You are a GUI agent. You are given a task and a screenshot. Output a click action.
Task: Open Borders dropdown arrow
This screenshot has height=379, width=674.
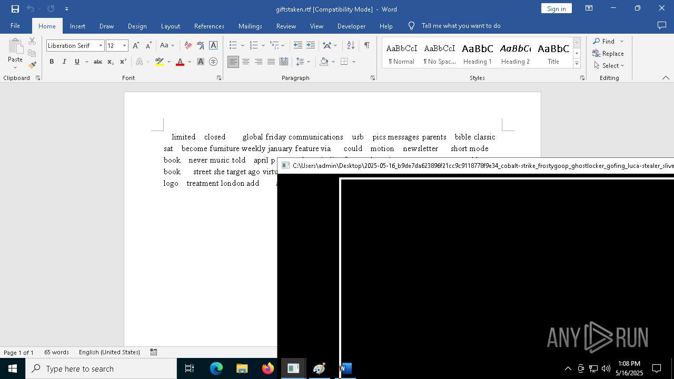354,62
